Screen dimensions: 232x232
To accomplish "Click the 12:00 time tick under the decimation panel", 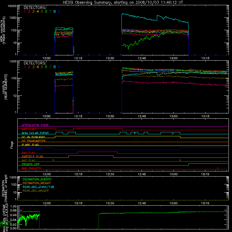I will pos(47,203).
